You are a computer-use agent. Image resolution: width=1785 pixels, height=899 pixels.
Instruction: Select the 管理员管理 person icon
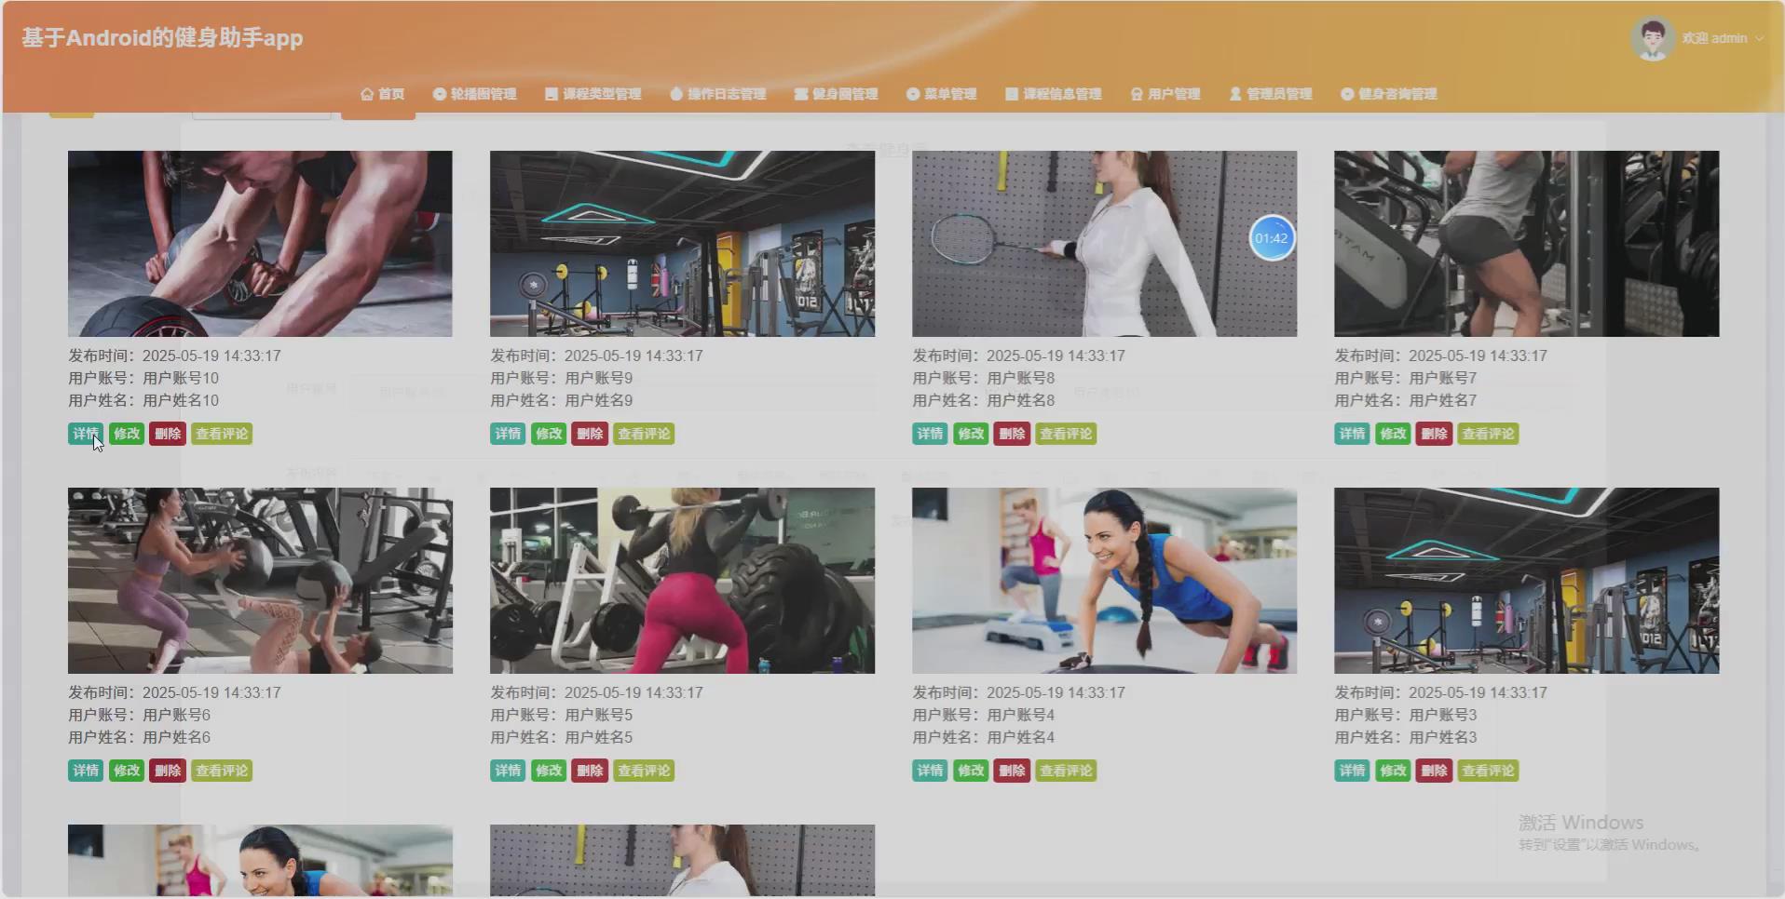click(x=1234, y=93)
